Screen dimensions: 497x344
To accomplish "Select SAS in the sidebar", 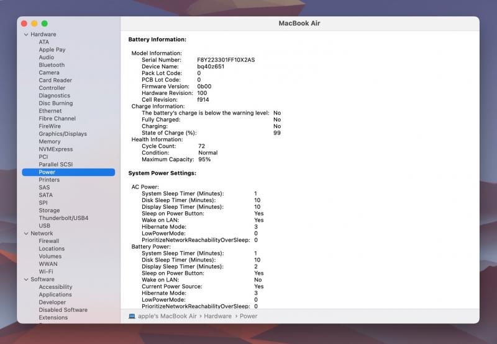I will click(44, 187).
